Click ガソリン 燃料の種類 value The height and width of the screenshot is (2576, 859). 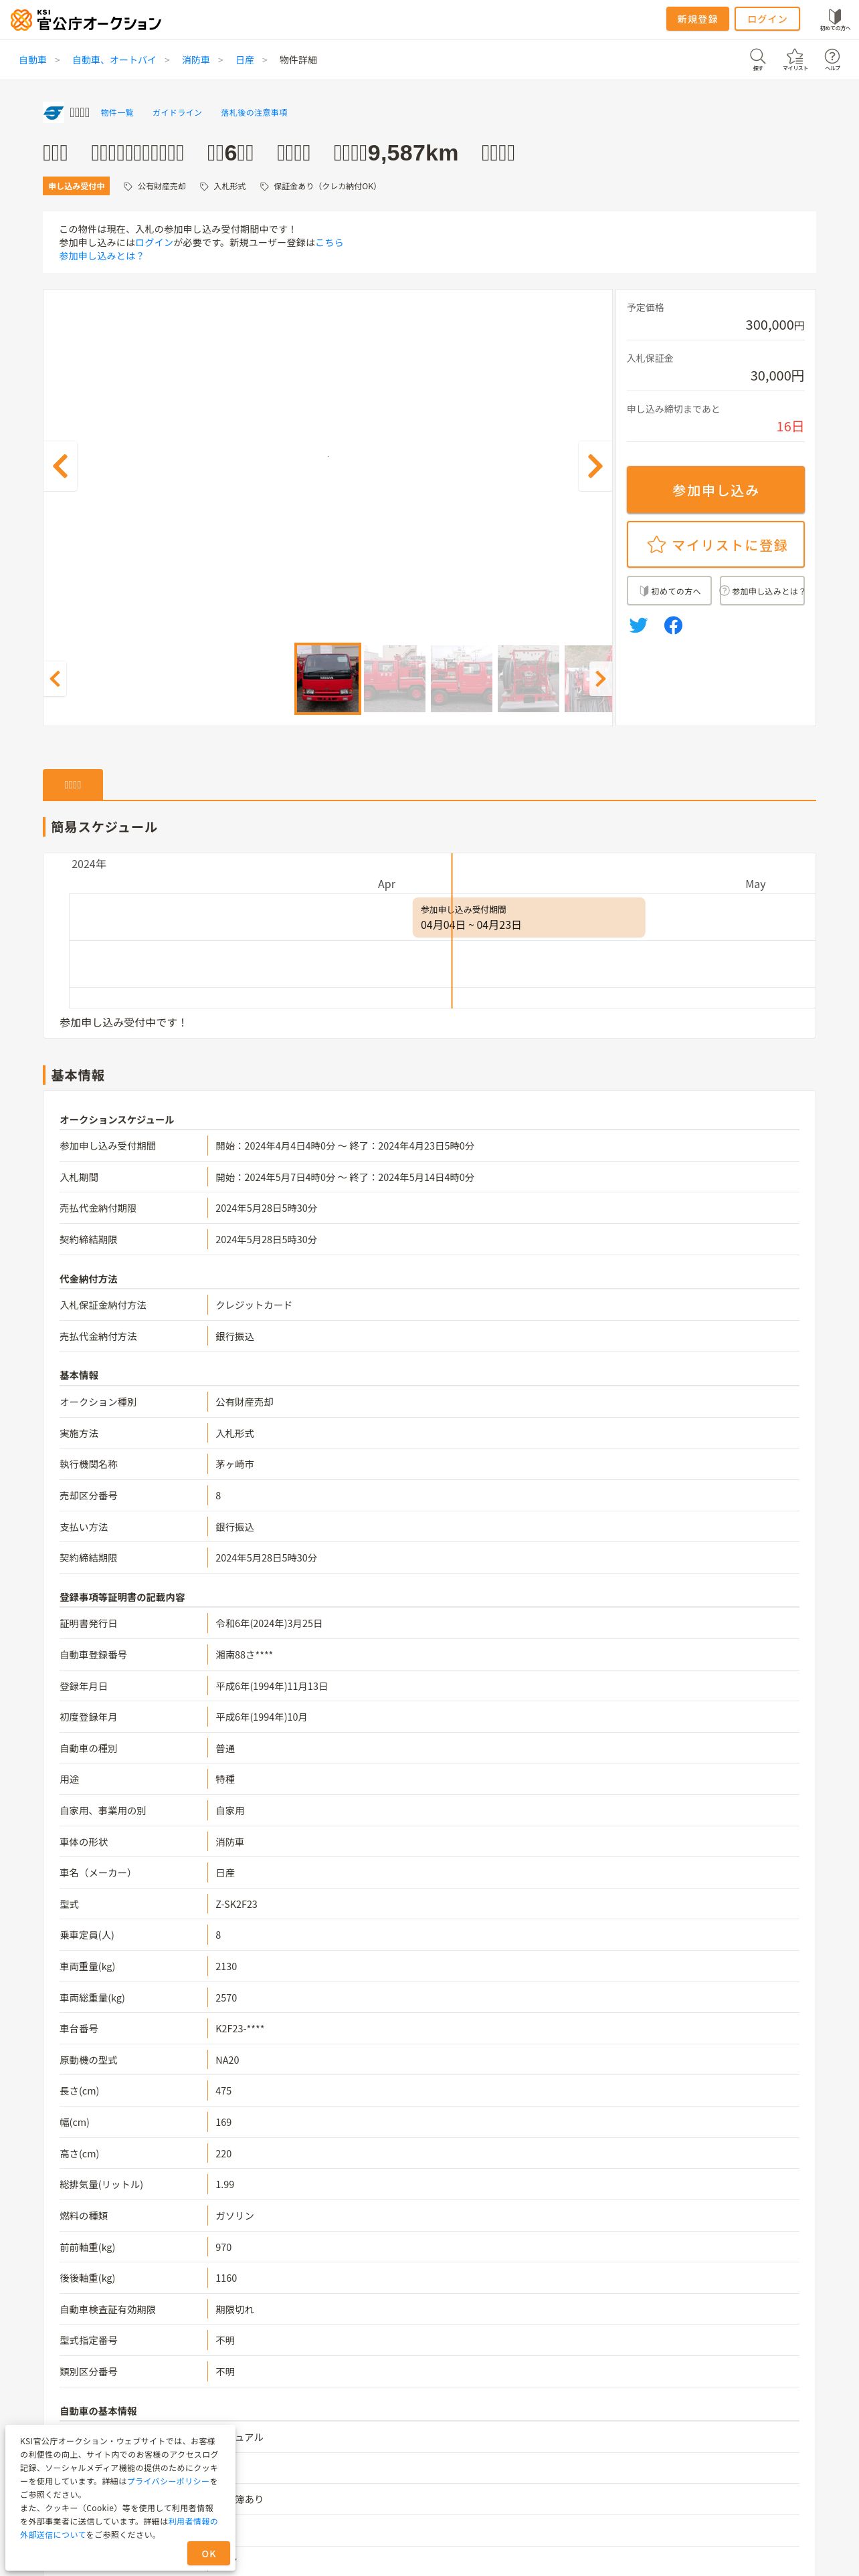[235, 2216]
